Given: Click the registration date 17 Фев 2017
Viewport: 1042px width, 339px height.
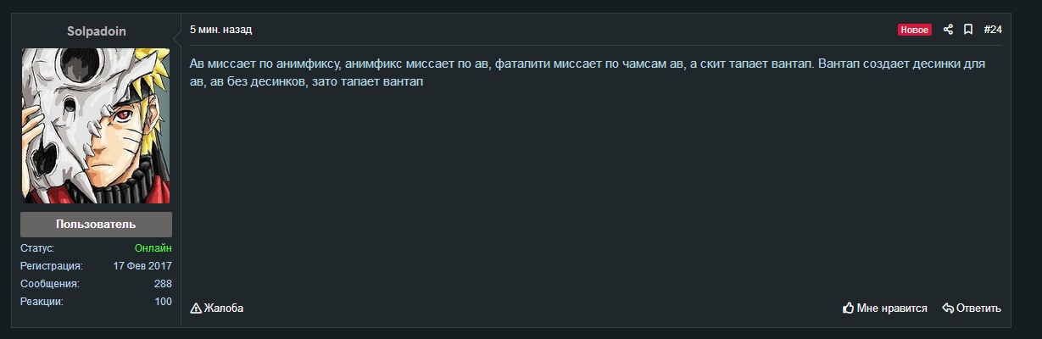Looking at the screenshot, I should [x=142, y=266].
